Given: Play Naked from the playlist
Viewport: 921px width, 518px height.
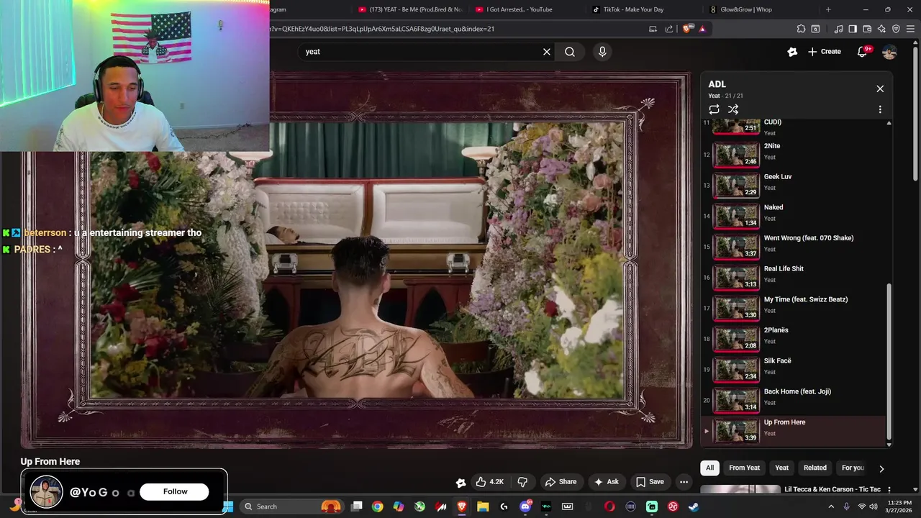Looking at the screenshot, I should point(794,216).
